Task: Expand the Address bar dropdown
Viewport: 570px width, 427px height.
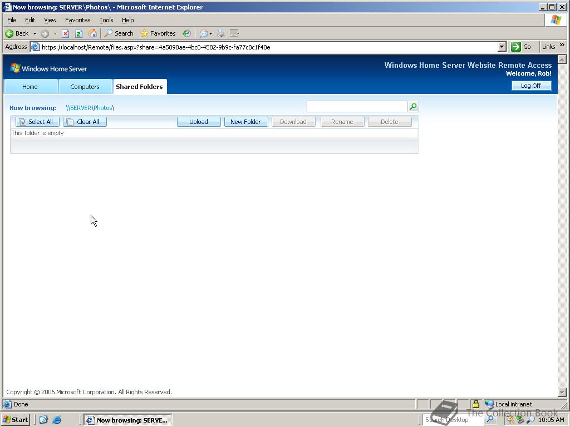Action: [x=502, y=47]
